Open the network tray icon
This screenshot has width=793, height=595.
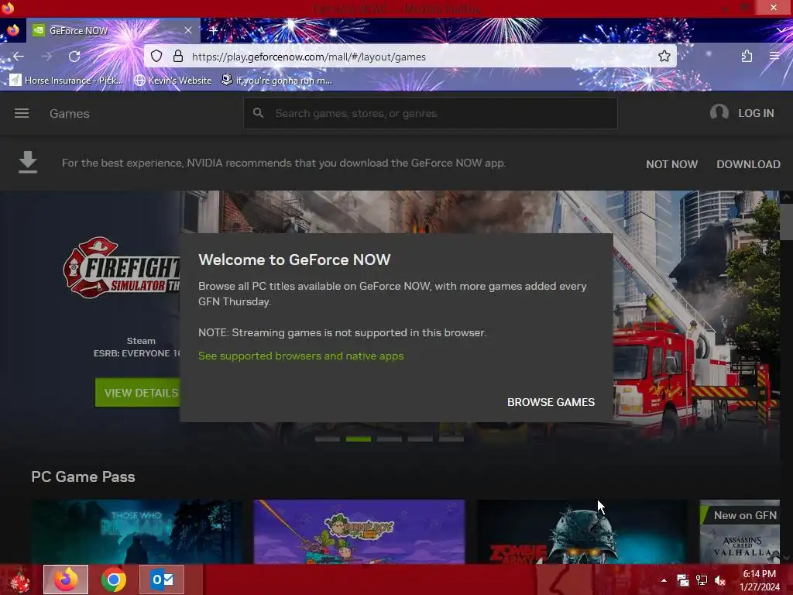[x=702, y=580]
